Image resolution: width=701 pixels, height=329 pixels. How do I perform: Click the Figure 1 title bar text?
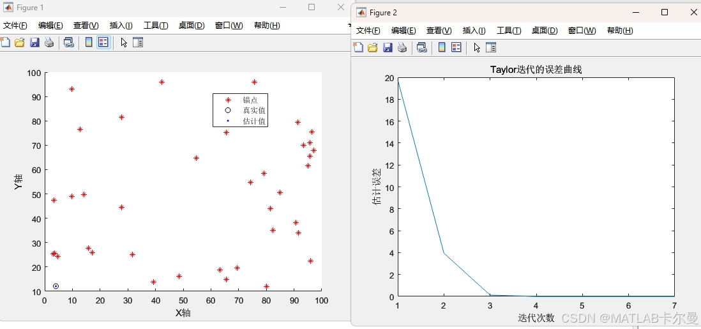pyautogui.click(x=31, y=8)
